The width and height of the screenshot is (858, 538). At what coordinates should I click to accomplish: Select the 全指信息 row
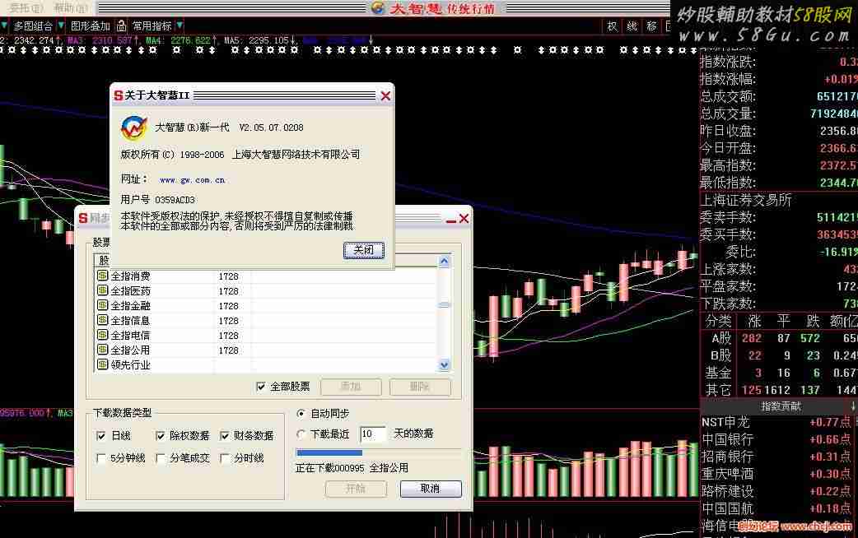(x=265, y=320)
